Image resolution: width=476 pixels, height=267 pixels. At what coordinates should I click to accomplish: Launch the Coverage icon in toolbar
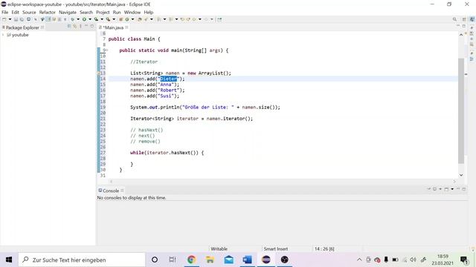point(96,19)
